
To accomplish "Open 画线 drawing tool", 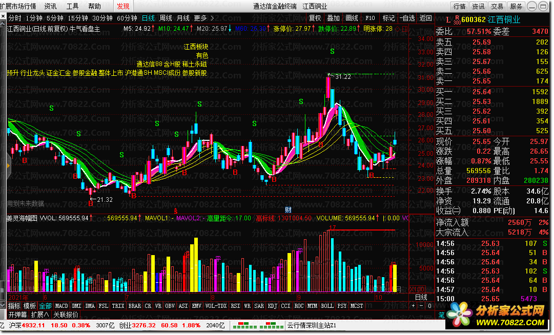I will point(352,18).
